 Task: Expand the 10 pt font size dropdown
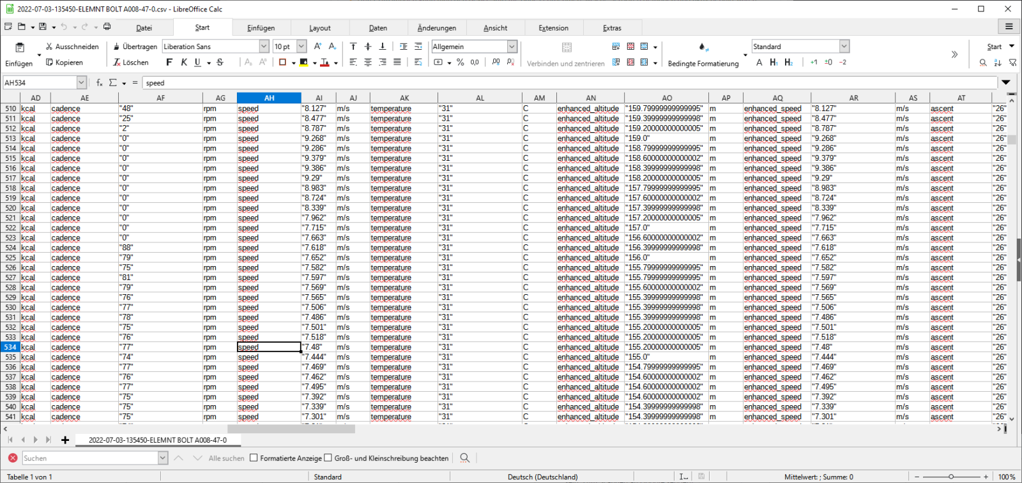[301, 47]
